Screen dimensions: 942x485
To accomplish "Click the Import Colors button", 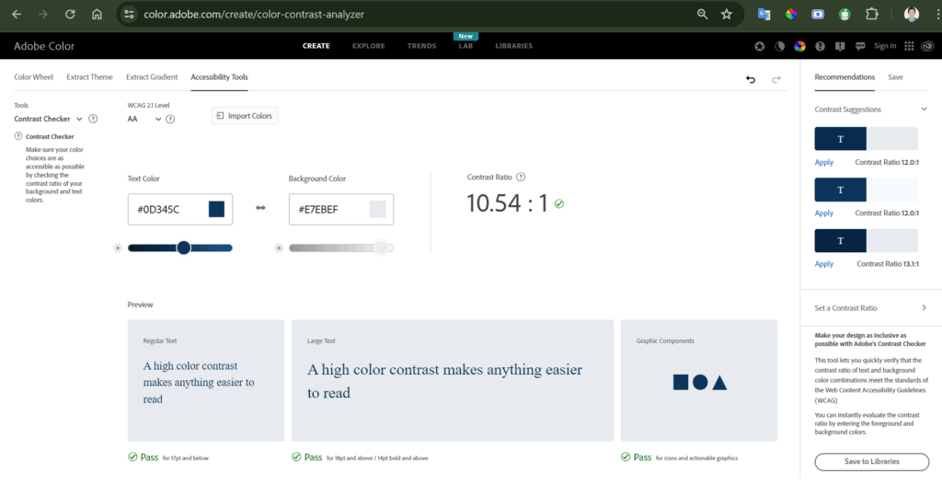I will pos(245,116).
